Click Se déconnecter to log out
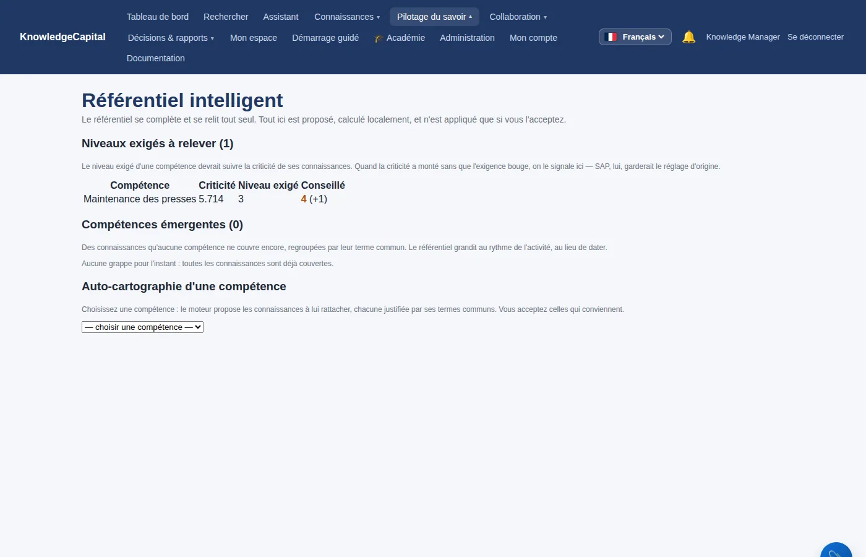The width and height of the screenshot is (866, 557). [815, 37]
